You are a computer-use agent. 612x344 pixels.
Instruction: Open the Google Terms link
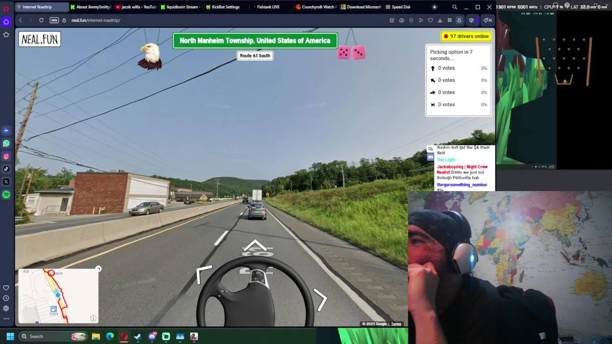pos(396,324)
